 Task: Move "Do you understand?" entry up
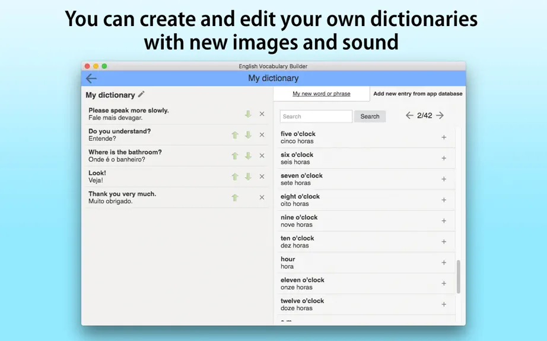235,135
